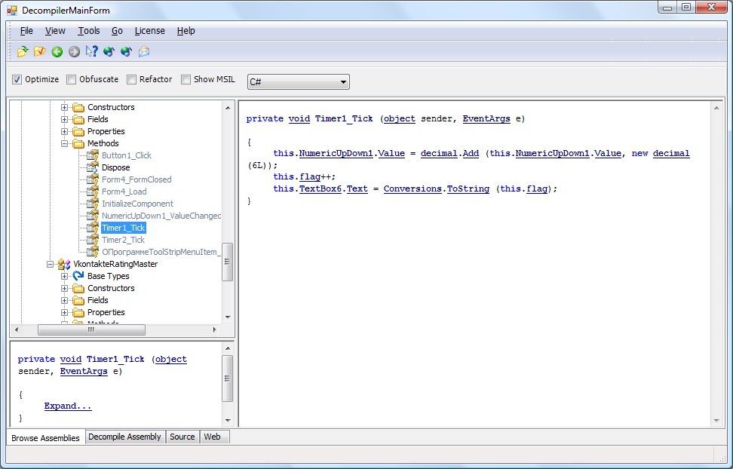Collapse the VkontakteRatingMaster node
Viewport: 733px width, 469px height.
(x=50, y=264)
